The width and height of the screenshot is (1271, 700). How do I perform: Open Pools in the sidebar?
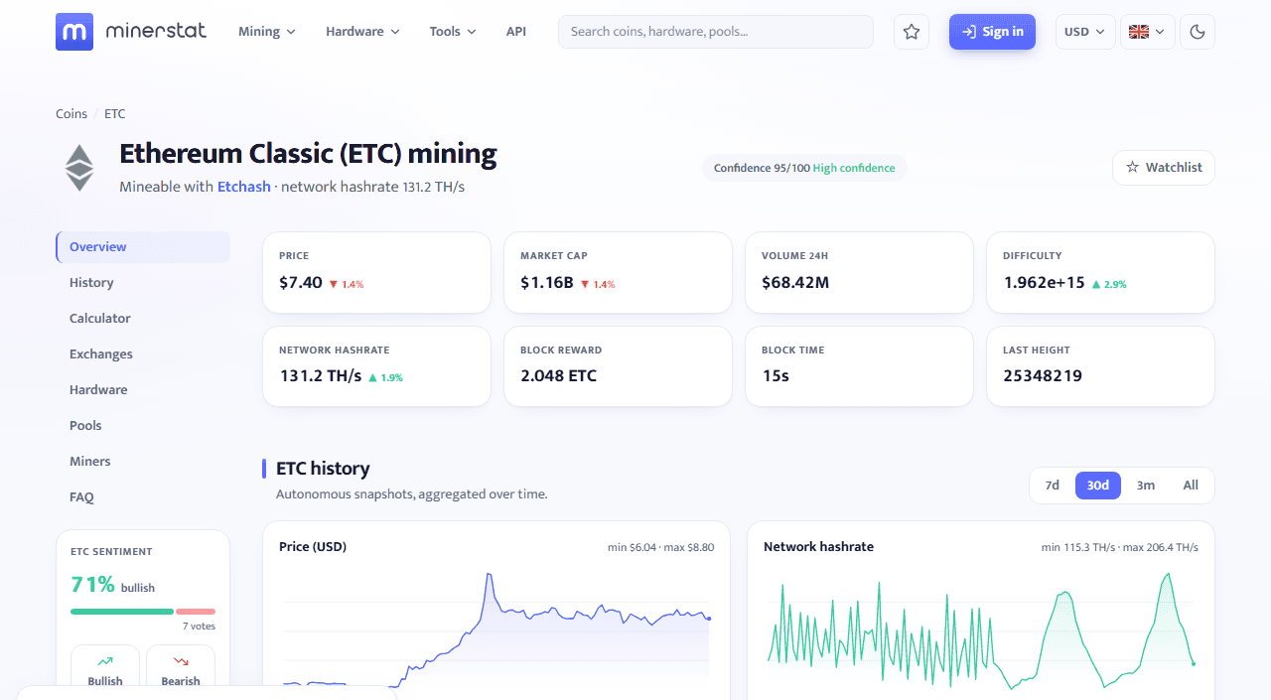point(143,426)
